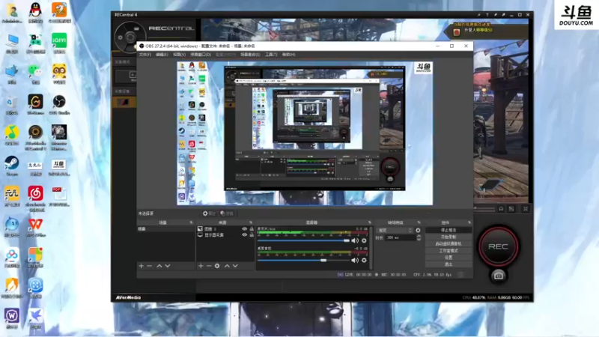Screen dimensions: 599x337
Task: Toggle the lock on 图像 2 source
Action: (x=252, y=229)
